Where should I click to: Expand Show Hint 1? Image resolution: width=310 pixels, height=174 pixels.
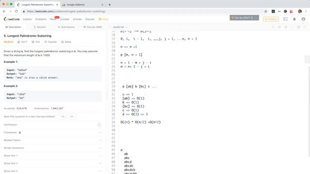(52, 156)
